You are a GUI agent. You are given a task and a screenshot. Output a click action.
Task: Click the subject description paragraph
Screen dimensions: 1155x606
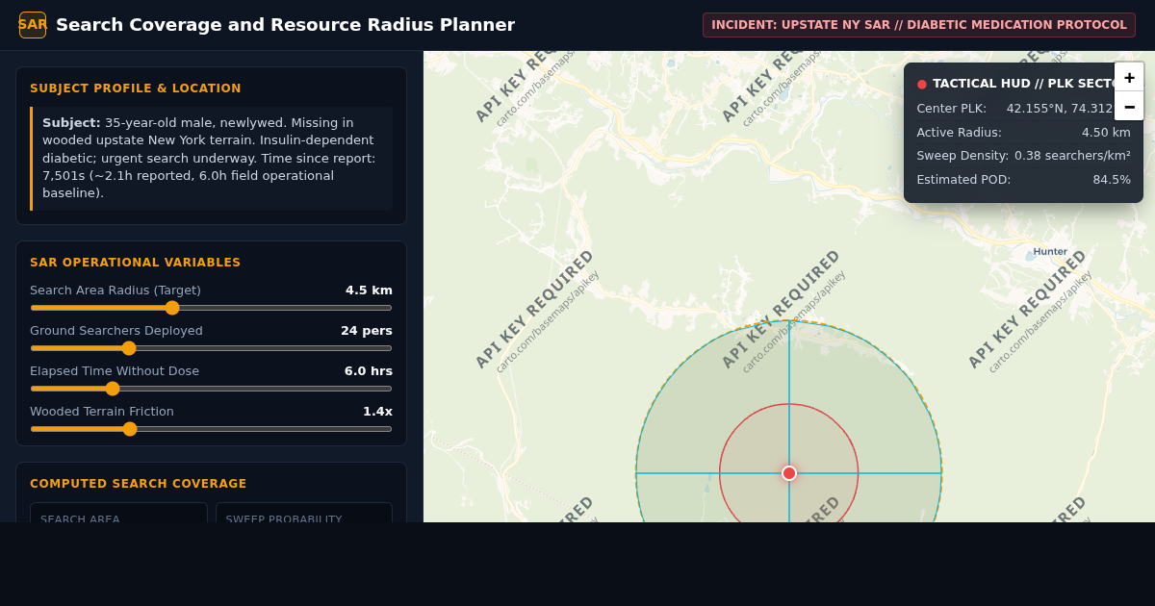coord(212,159)
